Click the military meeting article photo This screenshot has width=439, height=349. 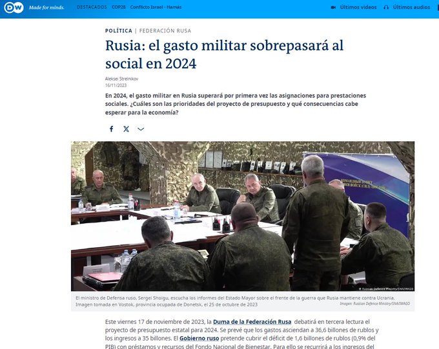(243, 216)
